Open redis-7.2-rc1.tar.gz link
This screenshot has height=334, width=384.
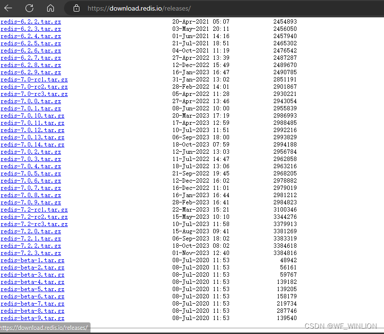34,210
